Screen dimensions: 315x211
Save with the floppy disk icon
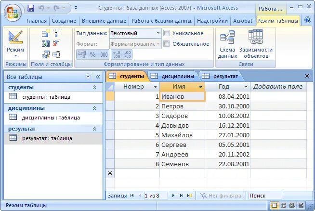click(31, 8)
